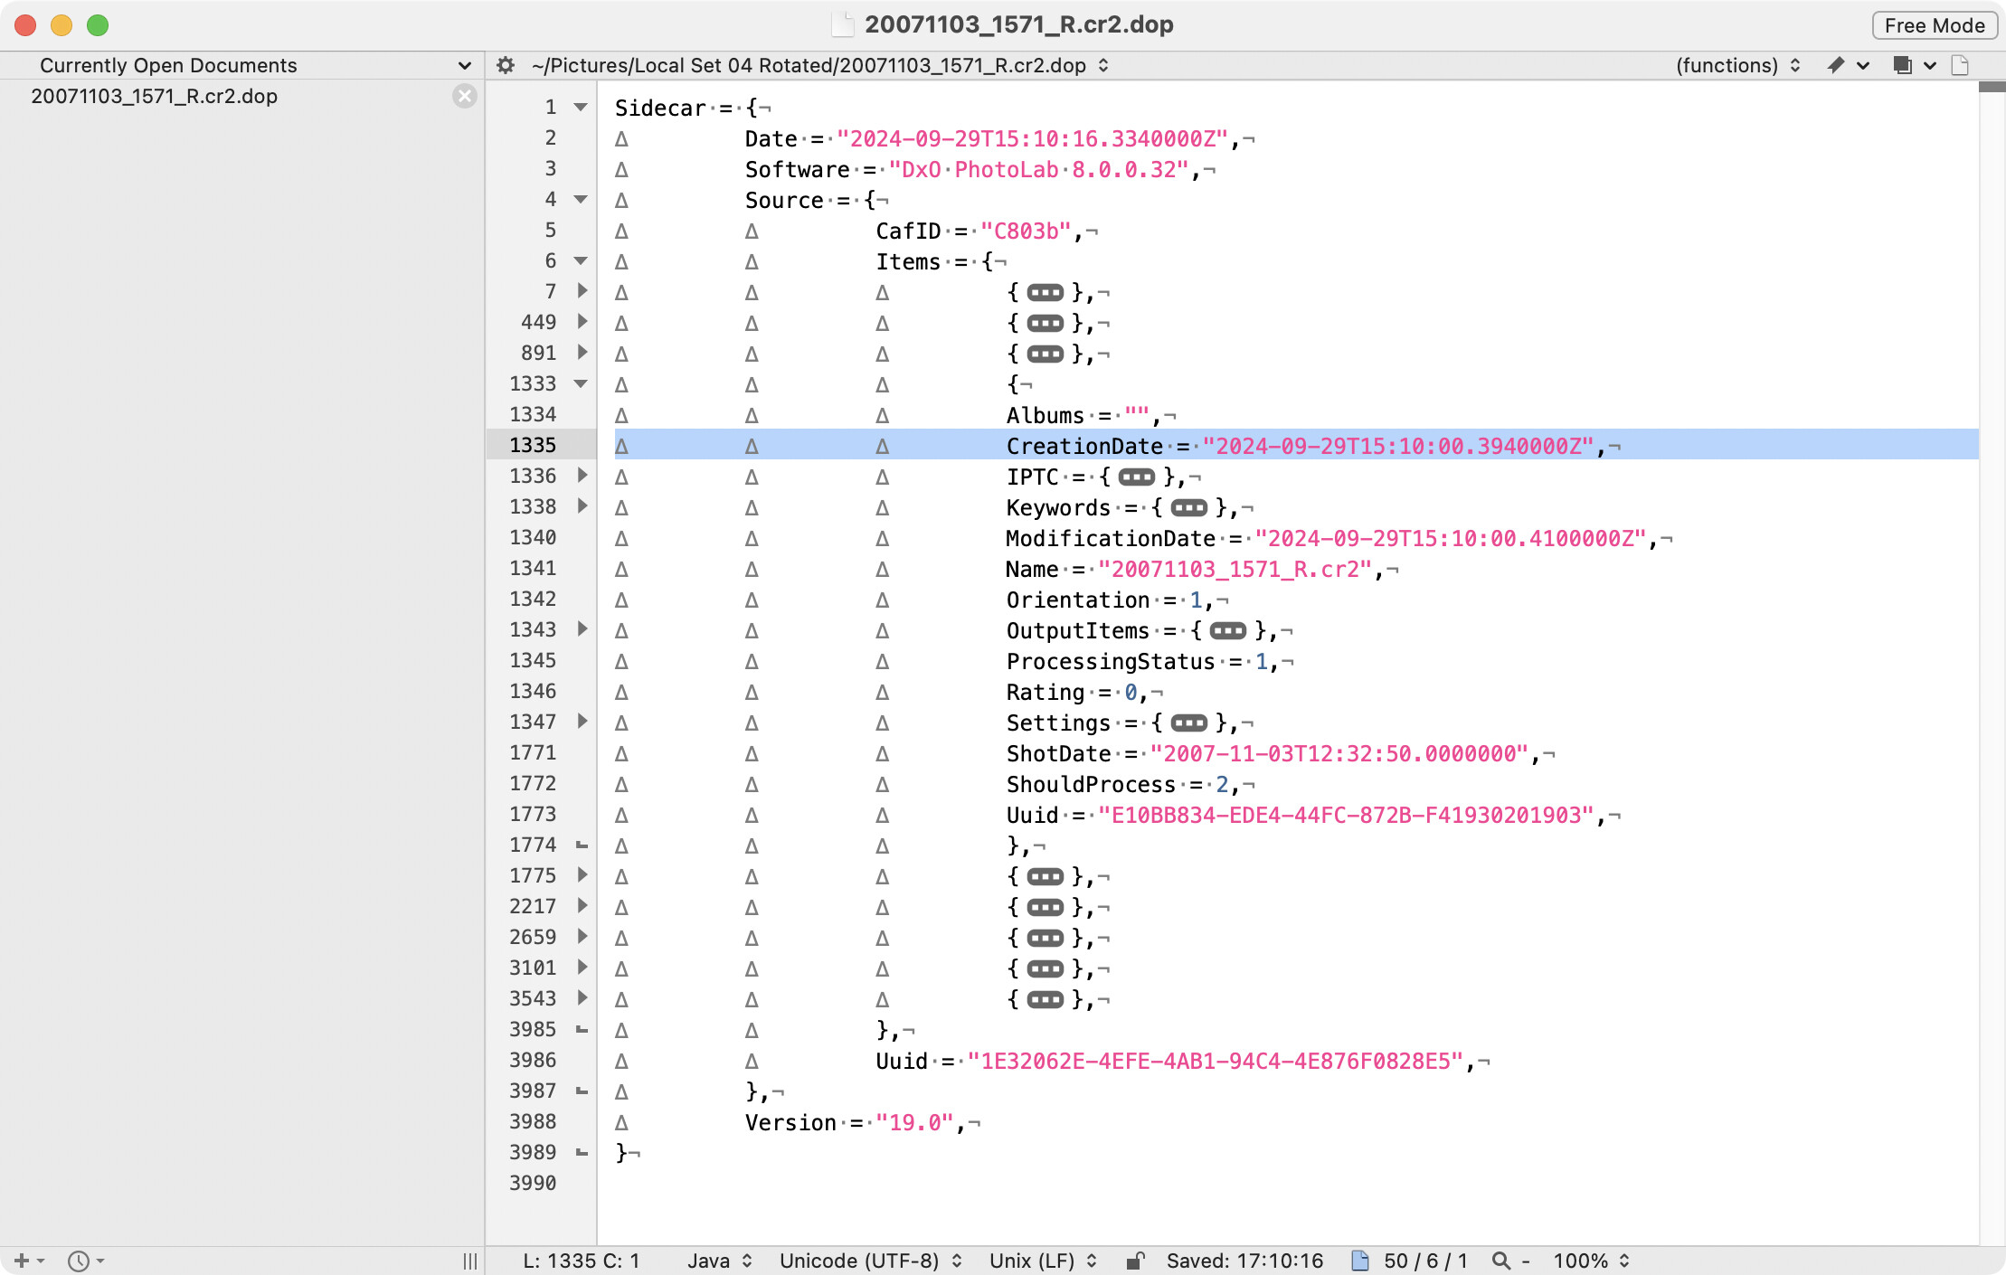2006x1275 pixels.
Task: Click the marker pen icon in navigation bar
Action: click(1835, 65)
